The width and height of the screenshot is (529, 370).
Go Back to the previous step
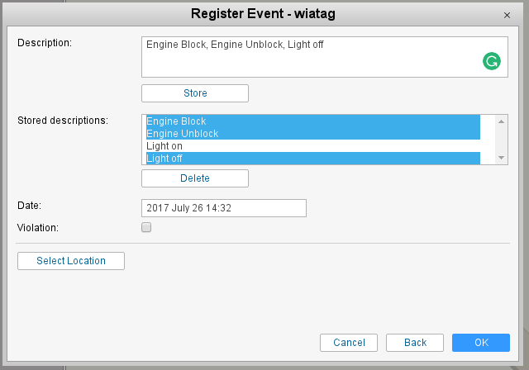(415, 343)
